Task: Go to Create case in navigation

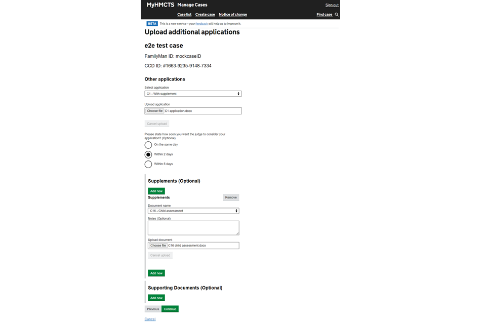Action: pos(205,15)
